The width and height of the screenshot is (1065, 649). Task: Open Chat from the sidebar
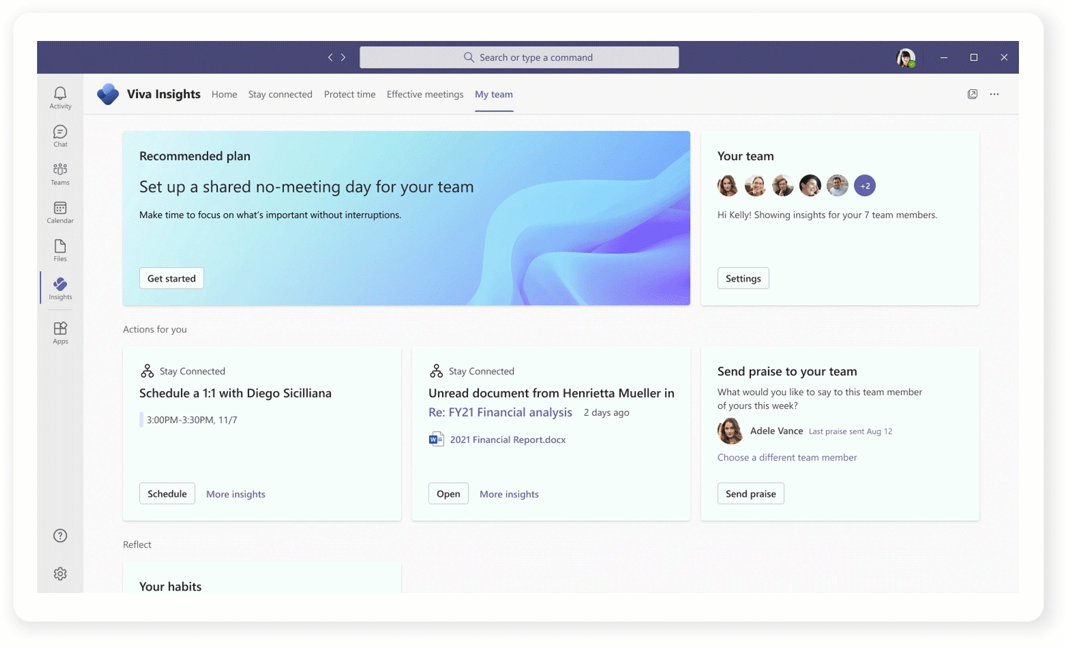(x=60, y=136)
